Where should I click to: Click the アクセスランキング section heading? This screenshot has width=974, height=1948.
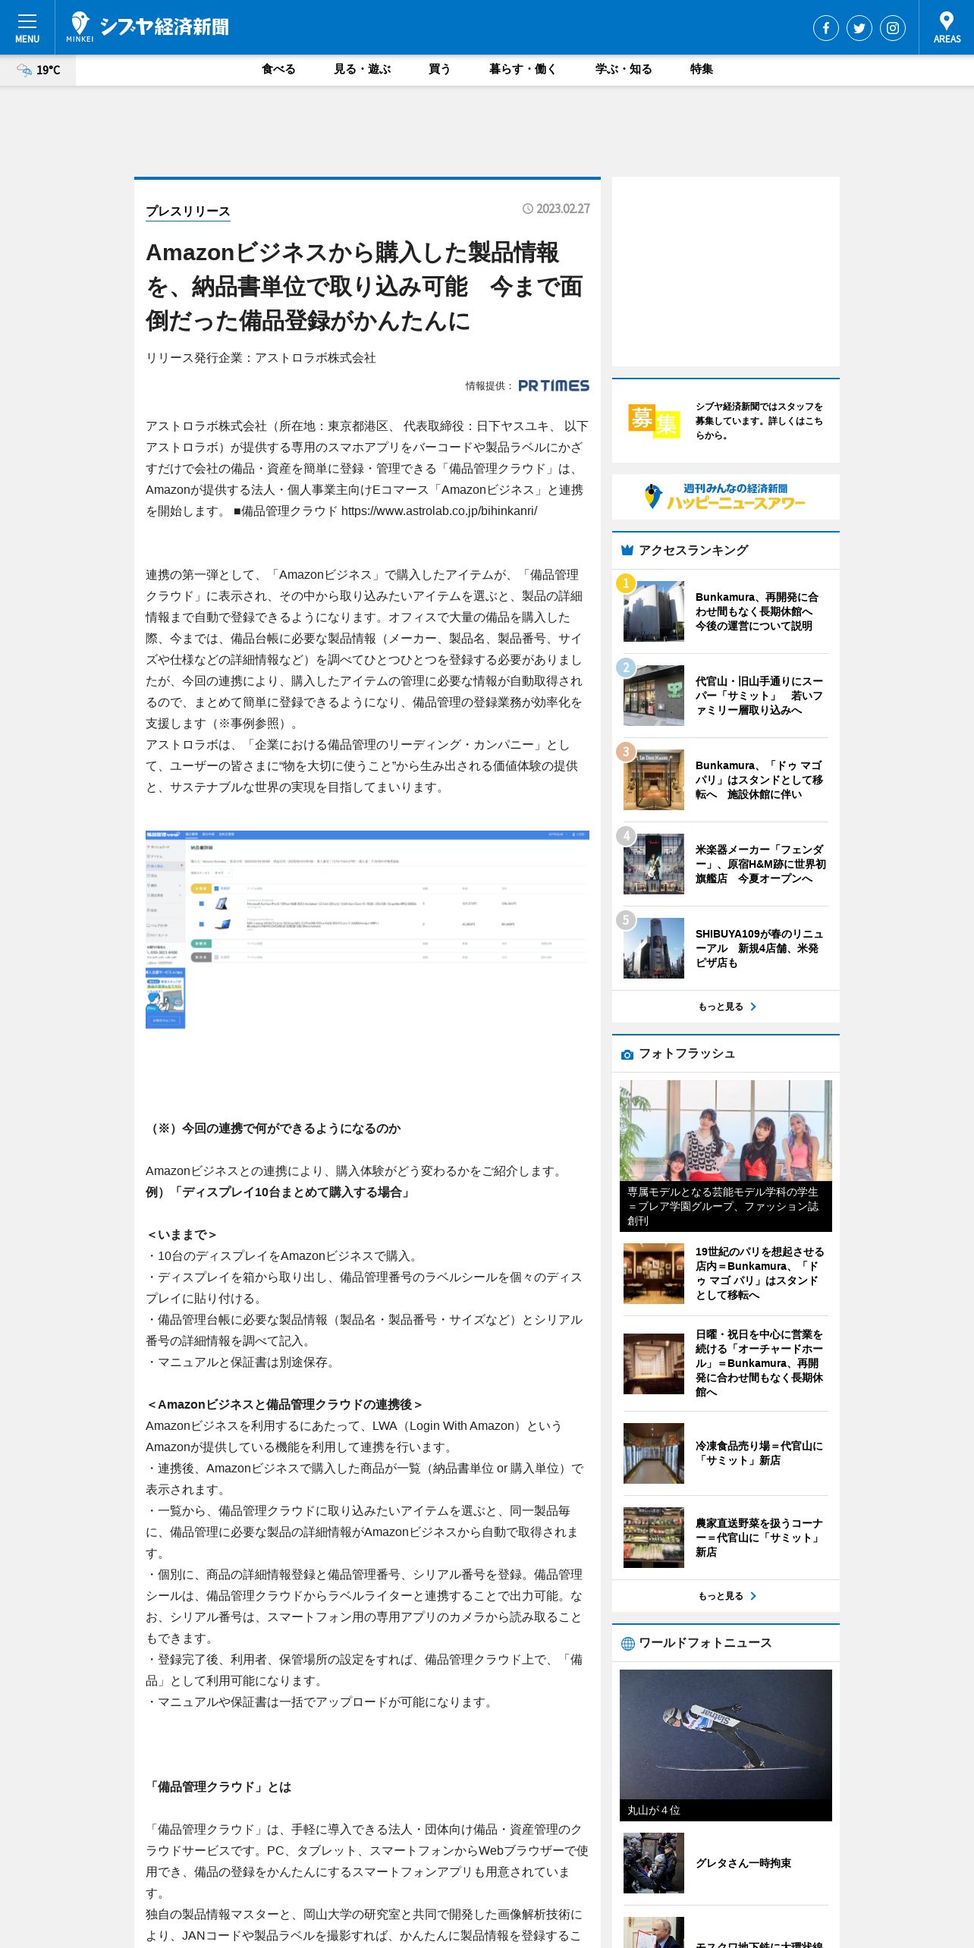(693, 551)
